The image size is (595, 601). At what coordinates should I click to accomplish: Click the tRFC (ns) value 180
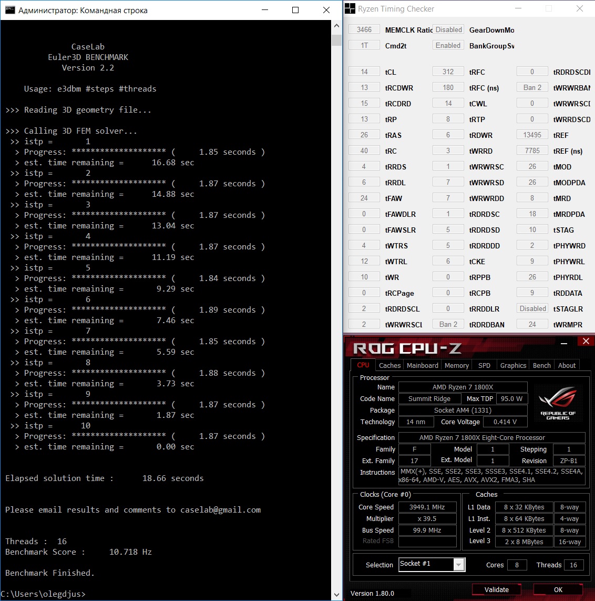448,87
